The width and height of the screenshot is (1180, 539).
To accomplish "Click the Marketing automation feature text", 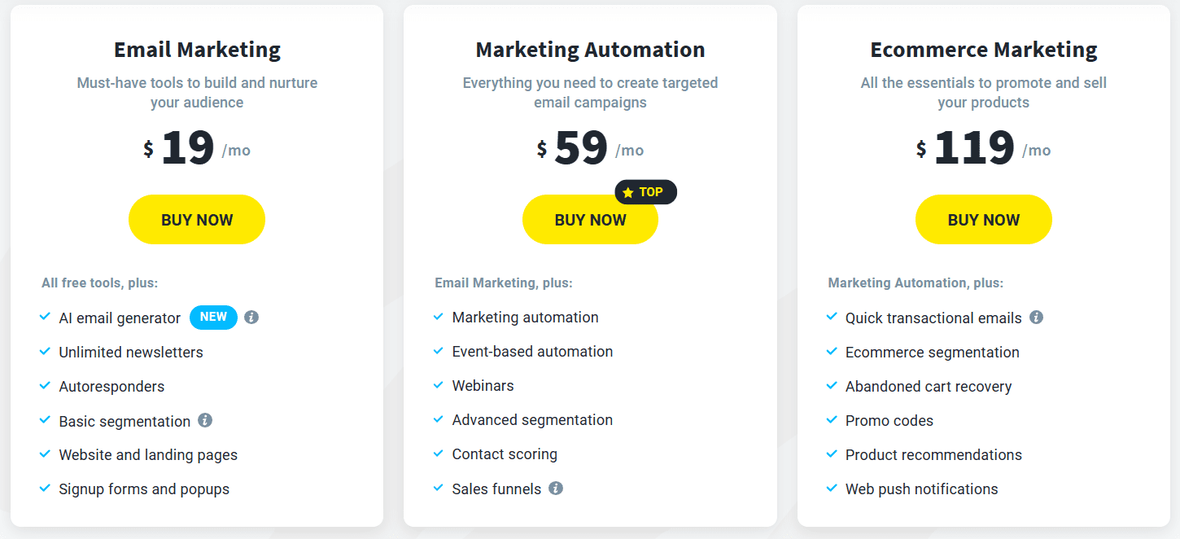I will (525, 317).
